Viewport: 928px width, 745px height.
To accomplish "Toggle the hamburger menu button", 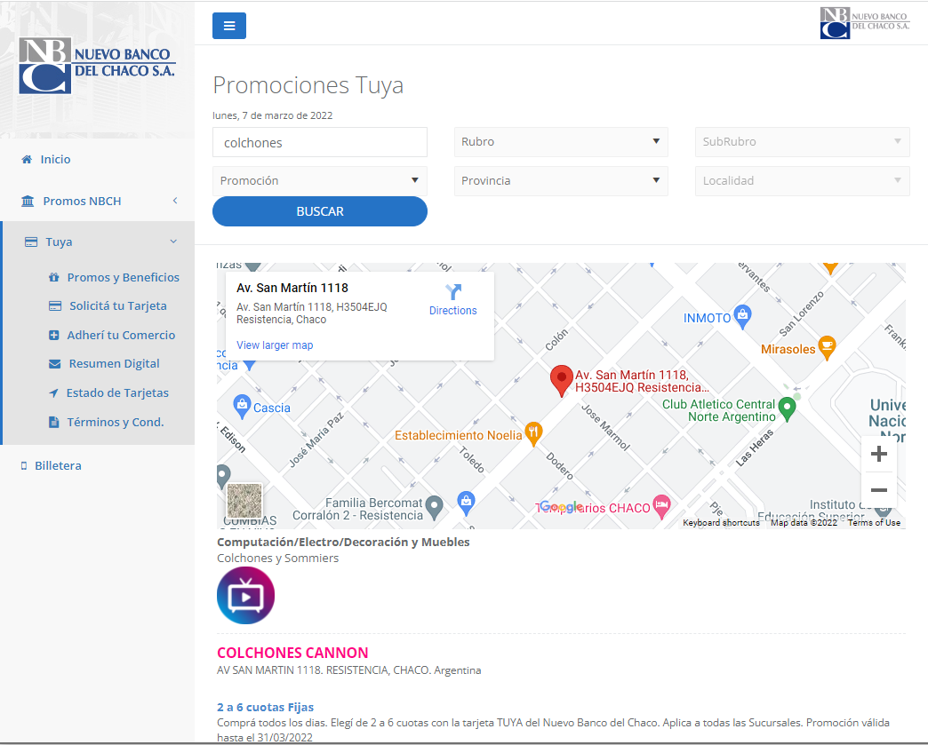I will click(x=229, y=26).
